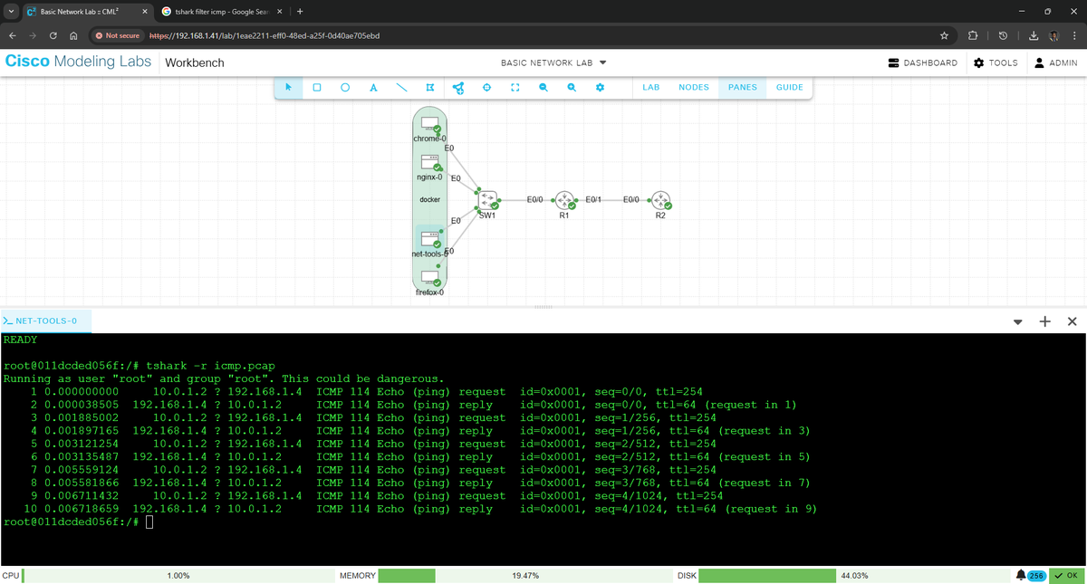Zoom out of the canvas
The height and width of the screenshot is (584, 1087).
pos(543,88)
